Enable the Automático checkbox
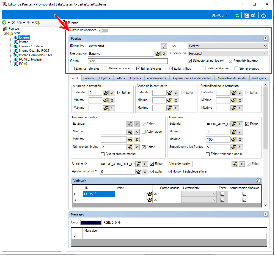This screenshot has height=257, width=275. pyautogui.click(x=144, y=132)
